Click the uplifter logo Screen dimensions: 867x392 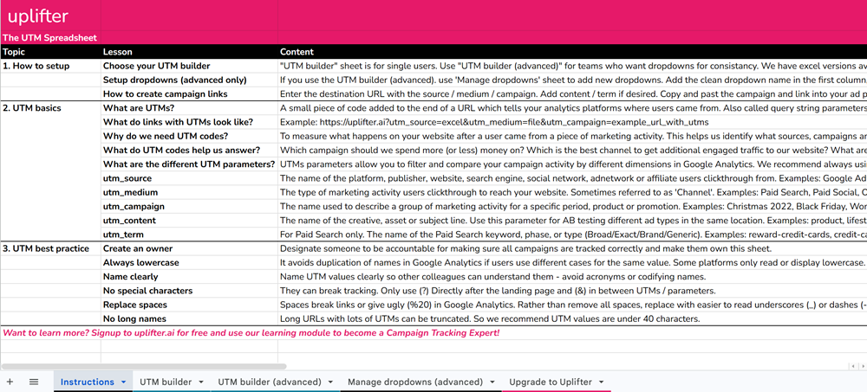[38, 16]
